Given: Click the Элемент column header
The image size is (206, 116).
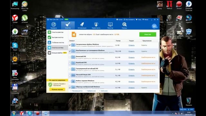Looking at the screenshot, I should click(72, 41).
